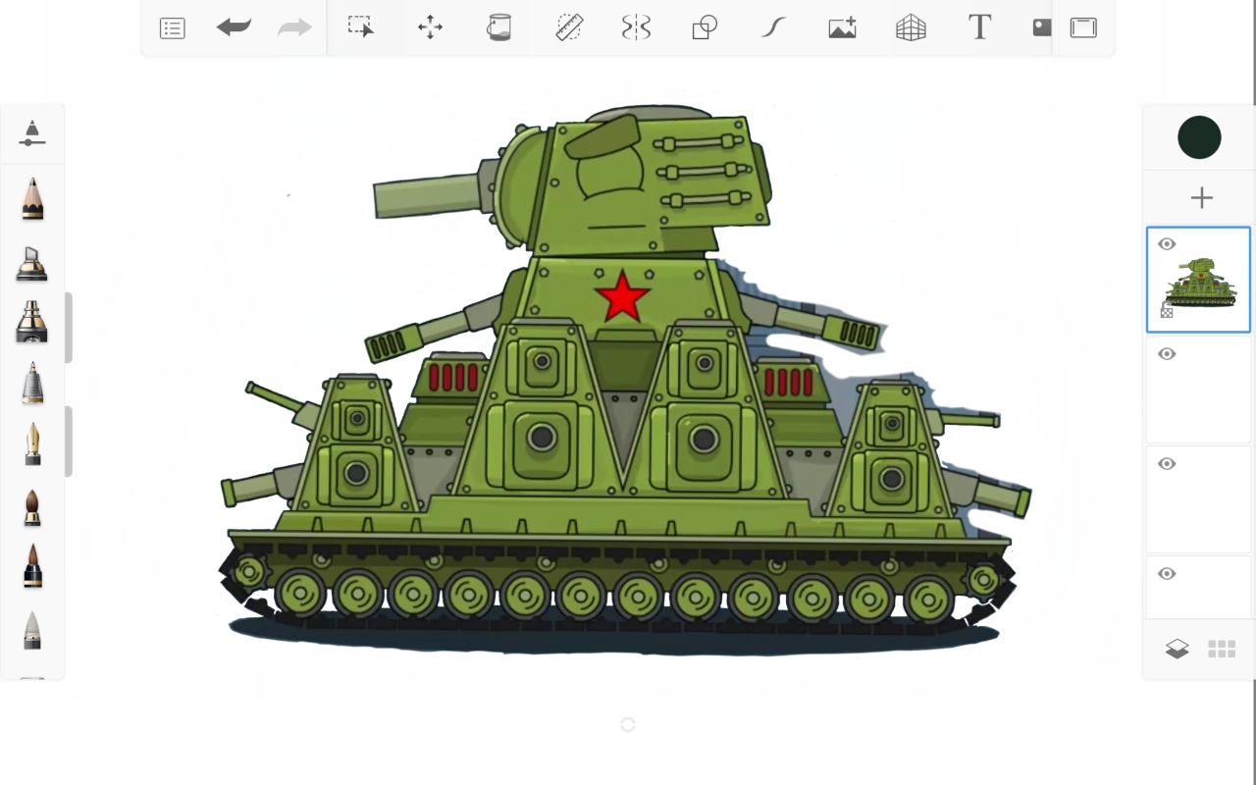Open the grid view icon below layers
Viewport: 1256px width, 785px height.
(1222, 649)
